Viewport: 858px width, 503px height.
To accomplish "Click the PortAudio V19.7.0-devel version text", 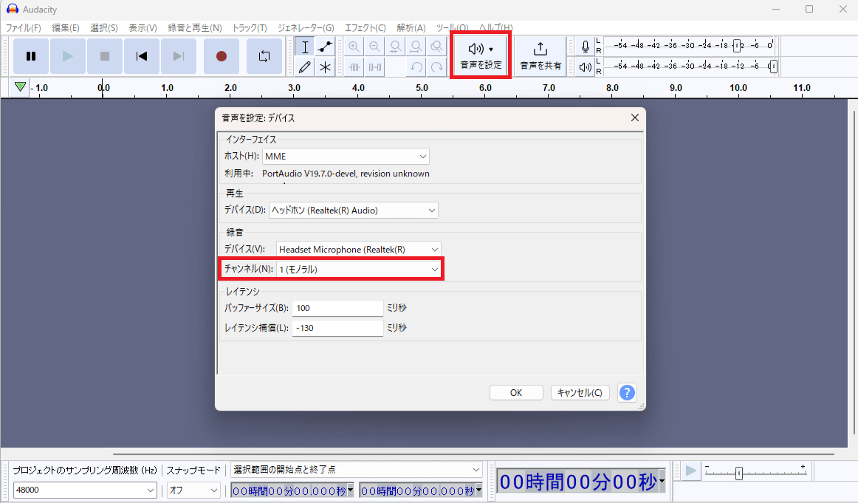I will coord(346,174).
